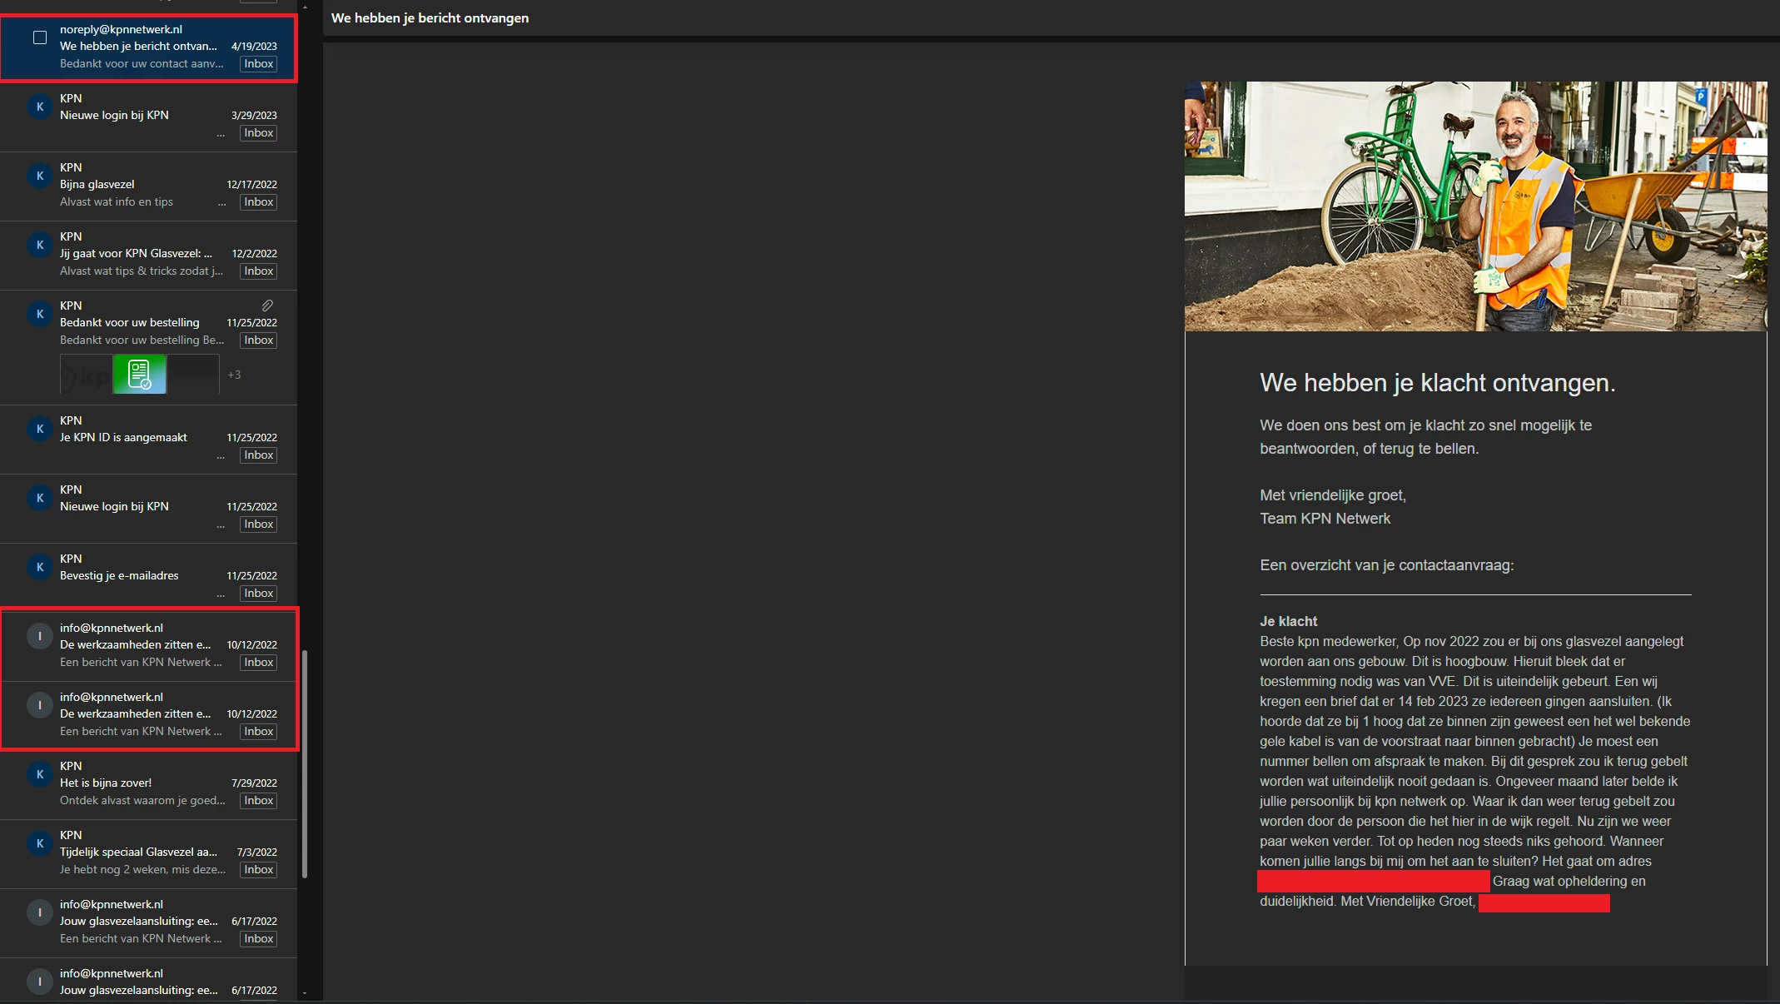Image resolution: width=1780 pixels, height=1004 pixels.
Task: Click the Inbox tag on 'Tijdelijk speciaal Glasvezel' email
Action: (258, 870)
